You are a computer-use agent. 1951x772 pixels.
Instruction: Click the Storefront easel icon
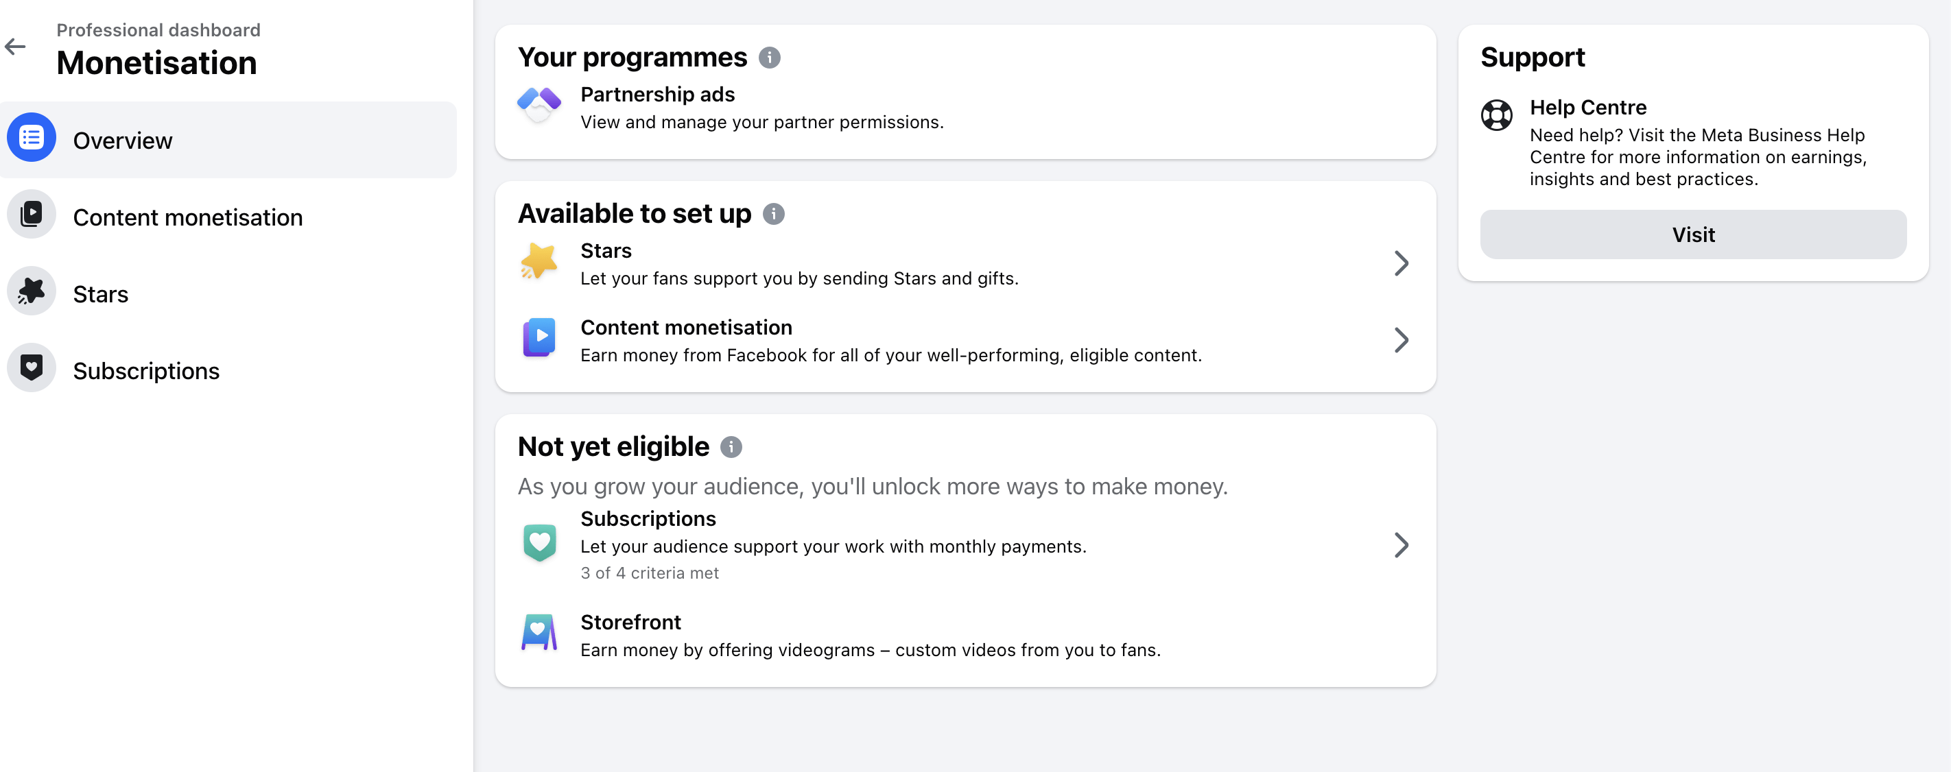tap(539, 633)
